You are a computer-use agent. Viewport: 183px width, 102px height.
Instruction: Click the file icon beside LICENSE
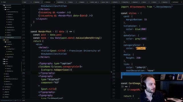click(x=3, y=97)
